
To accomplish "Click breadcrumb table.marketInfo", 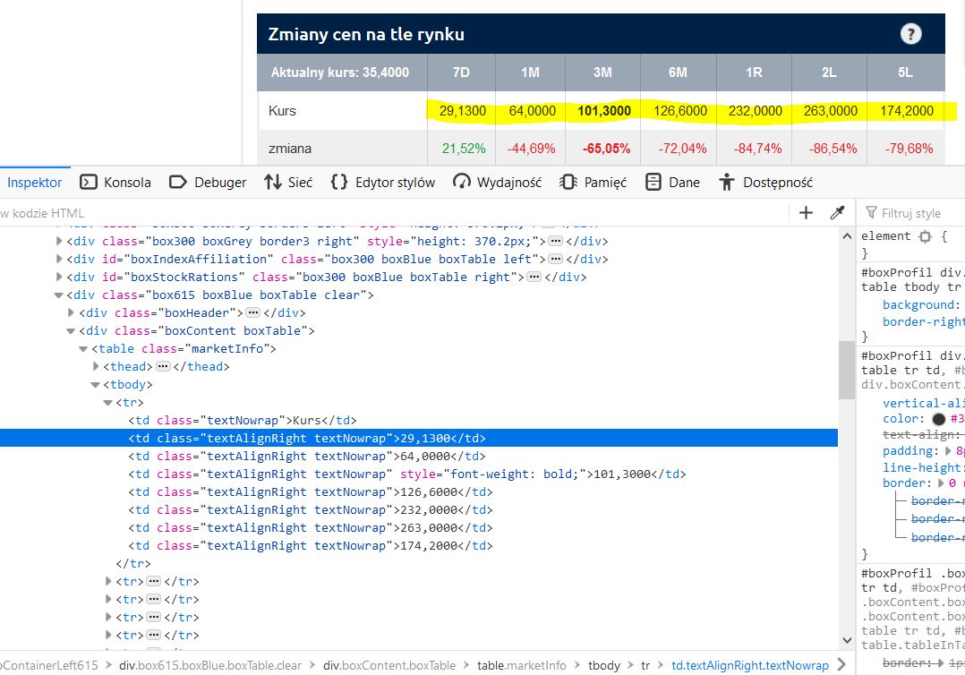I will (x=522, y=665).
